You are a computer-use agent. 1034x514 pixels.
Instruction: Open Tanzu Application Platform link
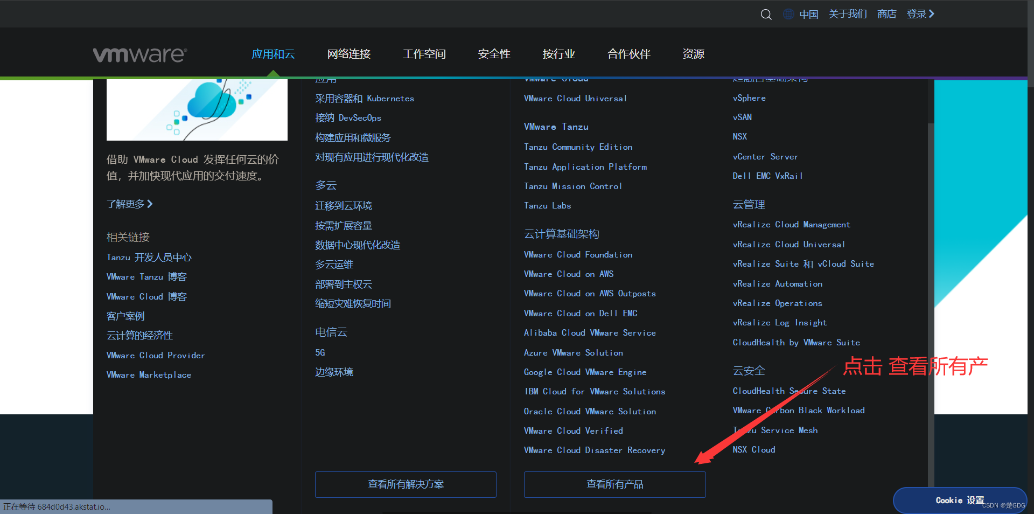[585, 167]
